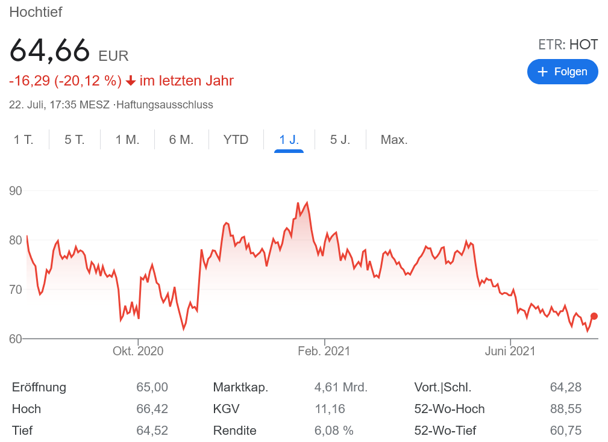Viewport: 608px width, 442px height.
Task: Click the ETR: HOT ticker label
Action: (x=568, y=45)
